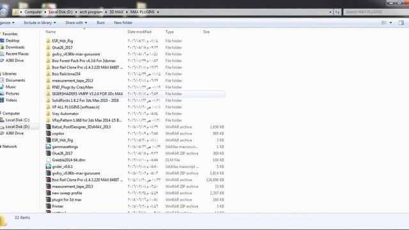Open Include in library dropdown
The height and width of the screenshot is (230, 409).
(x=40, y=23)
